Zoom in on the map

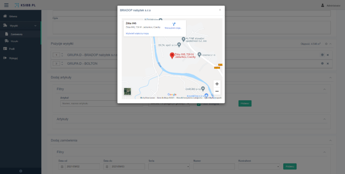pos(217,84)
